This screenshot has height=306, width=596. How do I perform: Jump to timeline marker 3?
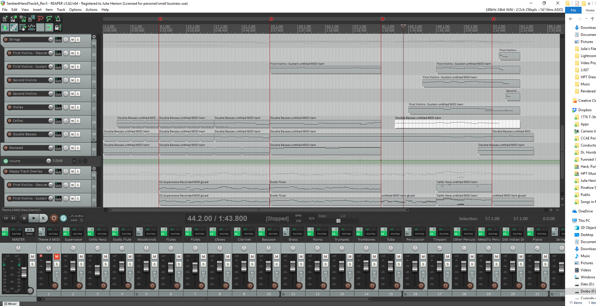click(383, 19)
